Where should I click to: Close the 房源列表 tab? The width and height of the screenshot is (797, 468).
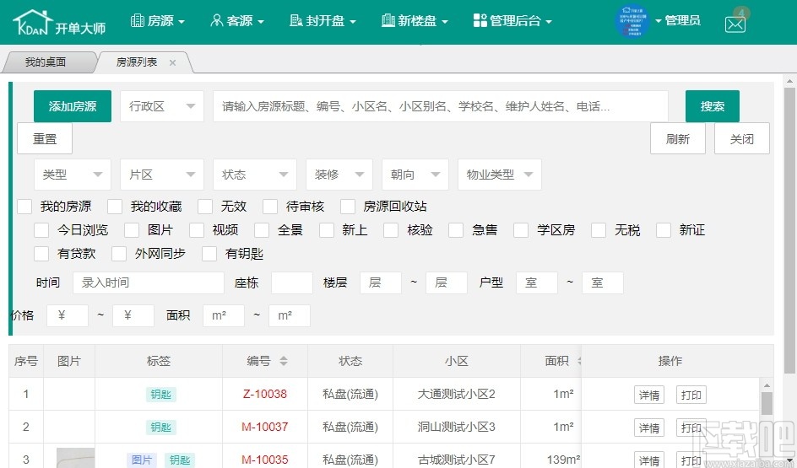click(173, 62)
